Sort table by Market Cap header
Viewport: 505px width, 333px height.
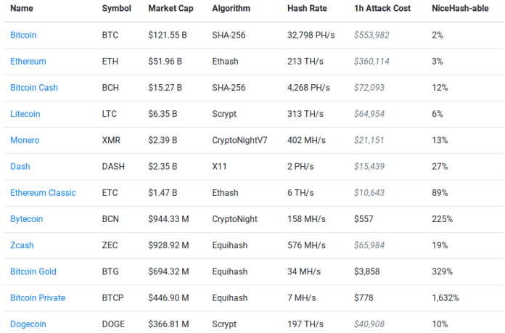[171, 9]
